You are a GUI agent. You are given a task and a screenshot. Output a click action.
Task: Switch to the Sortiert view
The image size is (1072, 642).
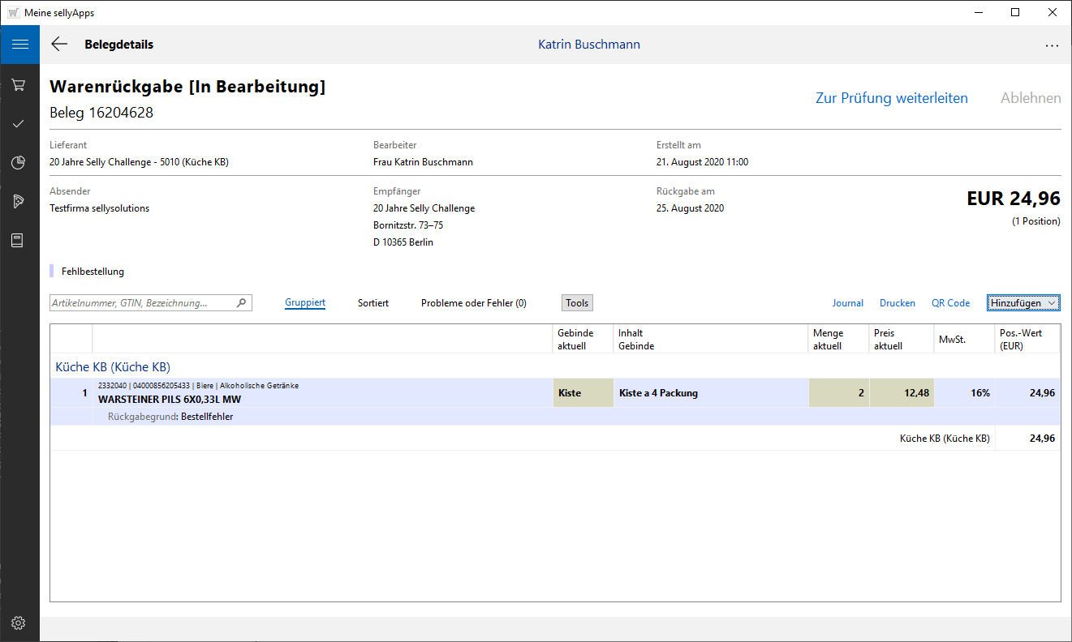point(373,303)
